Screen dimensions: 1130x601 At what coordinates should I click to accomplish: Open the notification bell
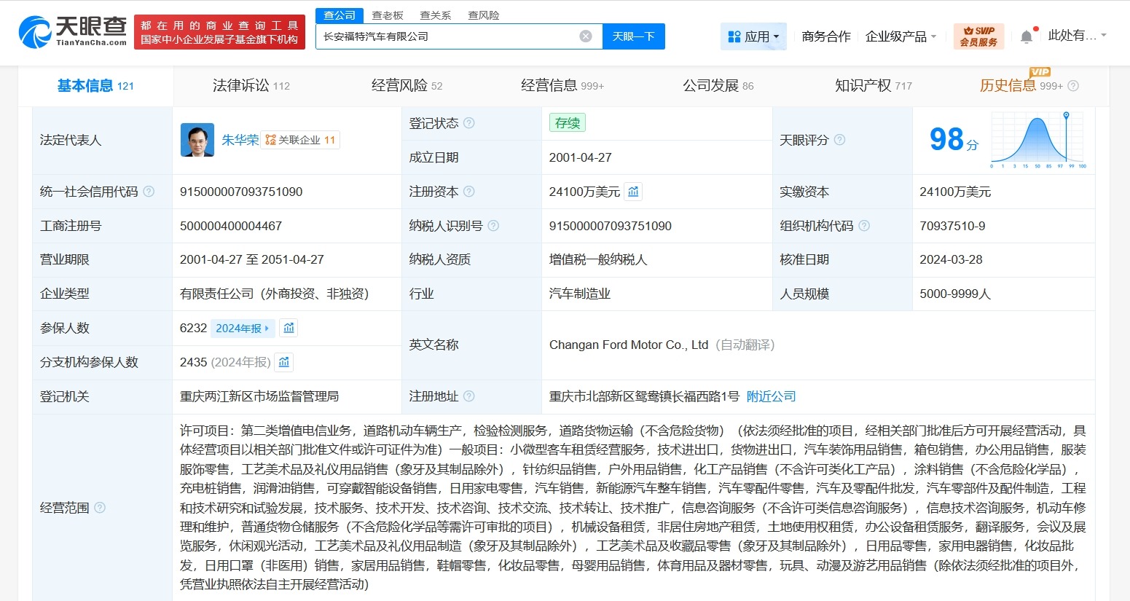coord(1027,35)
